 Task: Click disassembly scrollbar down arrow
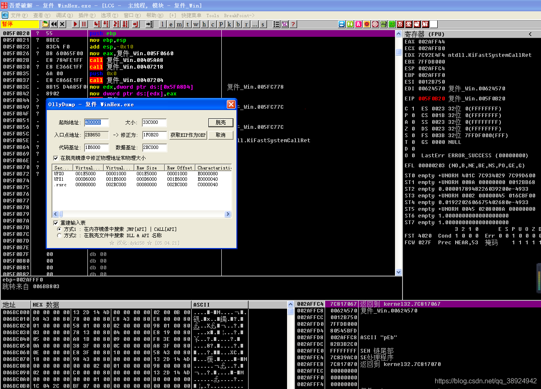tap(399, 272)
